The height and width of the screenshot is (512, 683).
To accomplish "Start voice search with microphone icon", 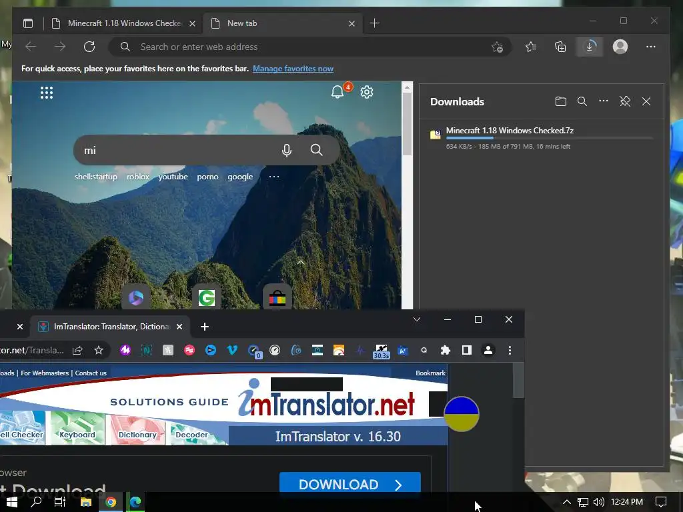I will click(286, 150).
